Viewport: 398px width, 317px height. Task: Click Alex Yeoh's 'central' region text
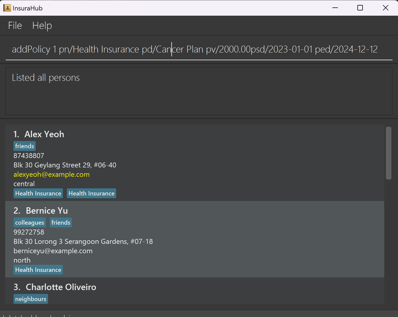point(24,184)
